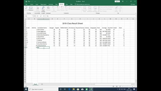Viewport: 161px width, 91px height.
Task: Open the Windows Start menu
Action: 26,89
